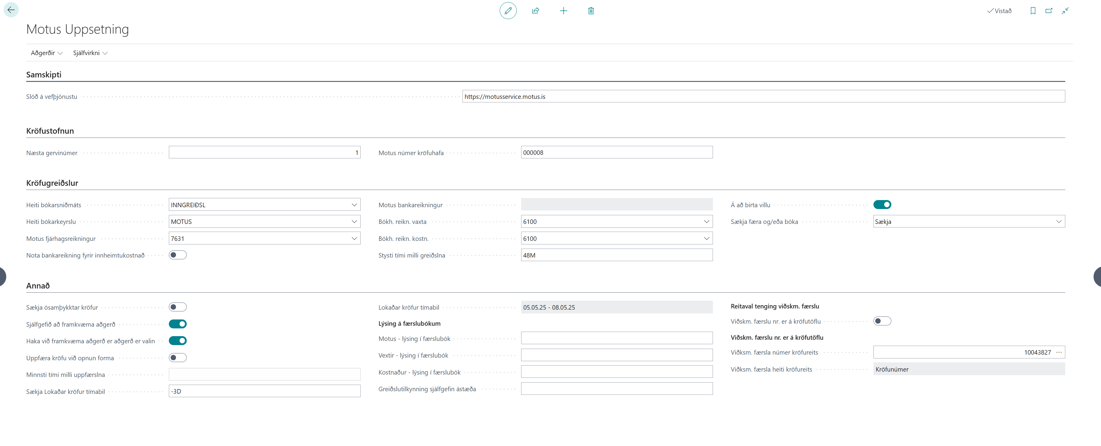Click the plus new record icon
This screenshot has height=446, width=1101.
tap(563, 11)
